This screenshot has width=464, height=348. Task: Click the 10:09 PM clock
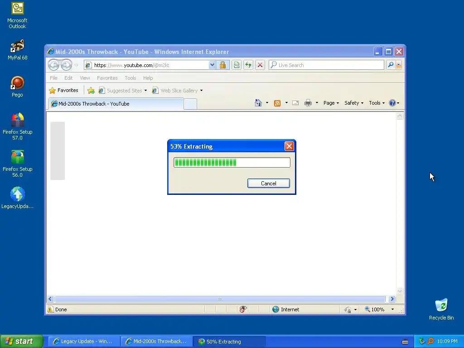click(x=447, y=341)
